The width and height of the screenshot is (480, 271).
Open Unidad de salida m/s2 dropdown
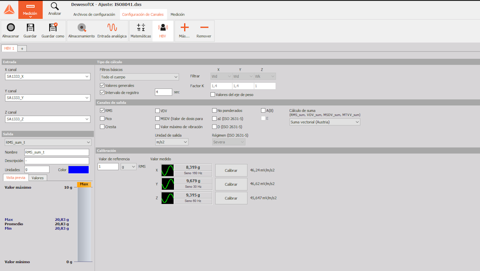pyautogui.click(x=172, y=142)
